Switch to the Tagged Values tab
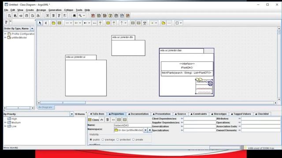Viewport: 282px width, 158px height. tap(241, 114)
